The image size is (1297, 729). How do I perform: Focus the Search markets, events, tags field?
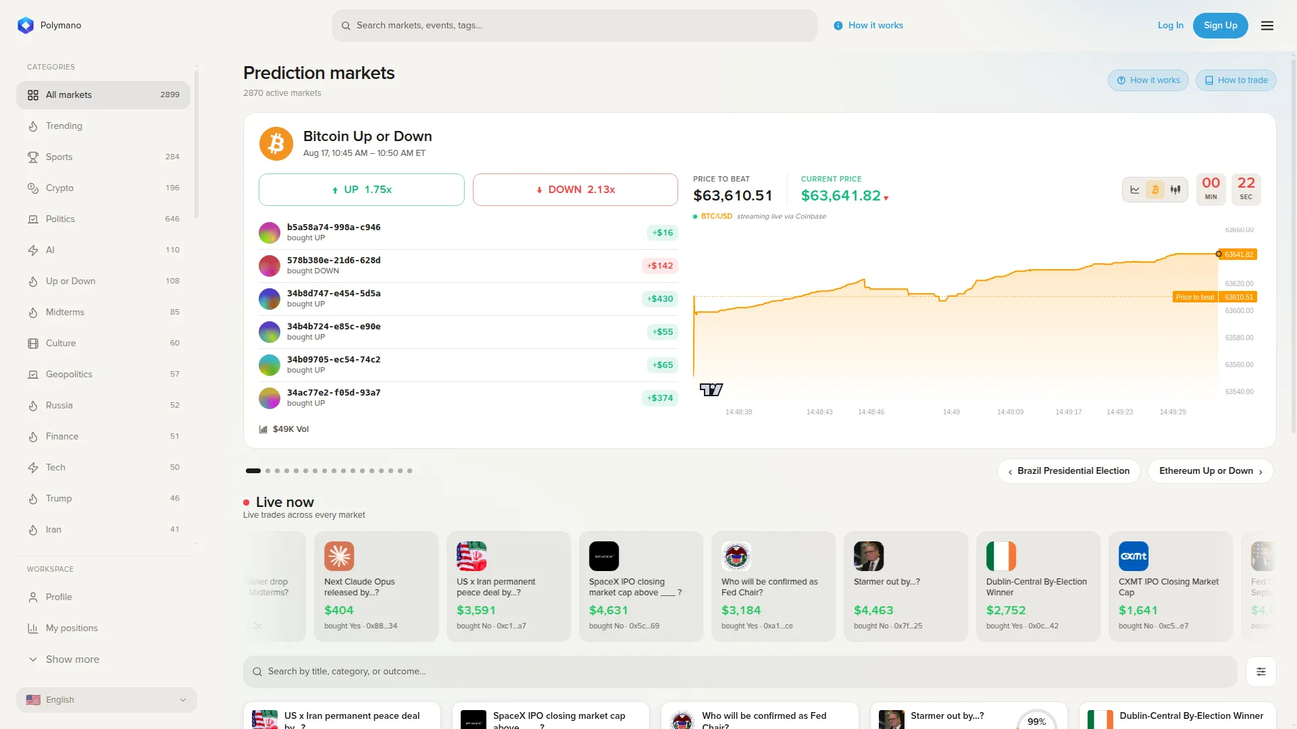pos(575,26)
